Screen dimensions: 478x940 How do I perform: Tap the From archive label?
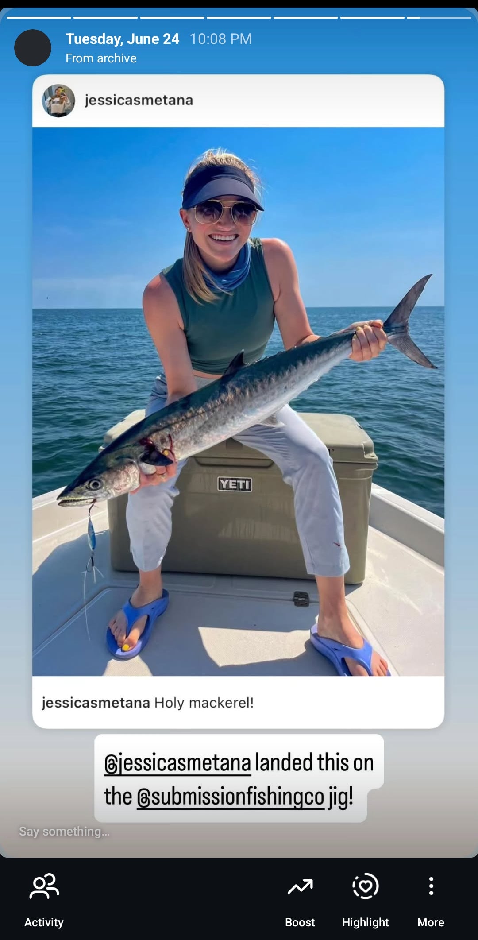click(x=101, y=58)
